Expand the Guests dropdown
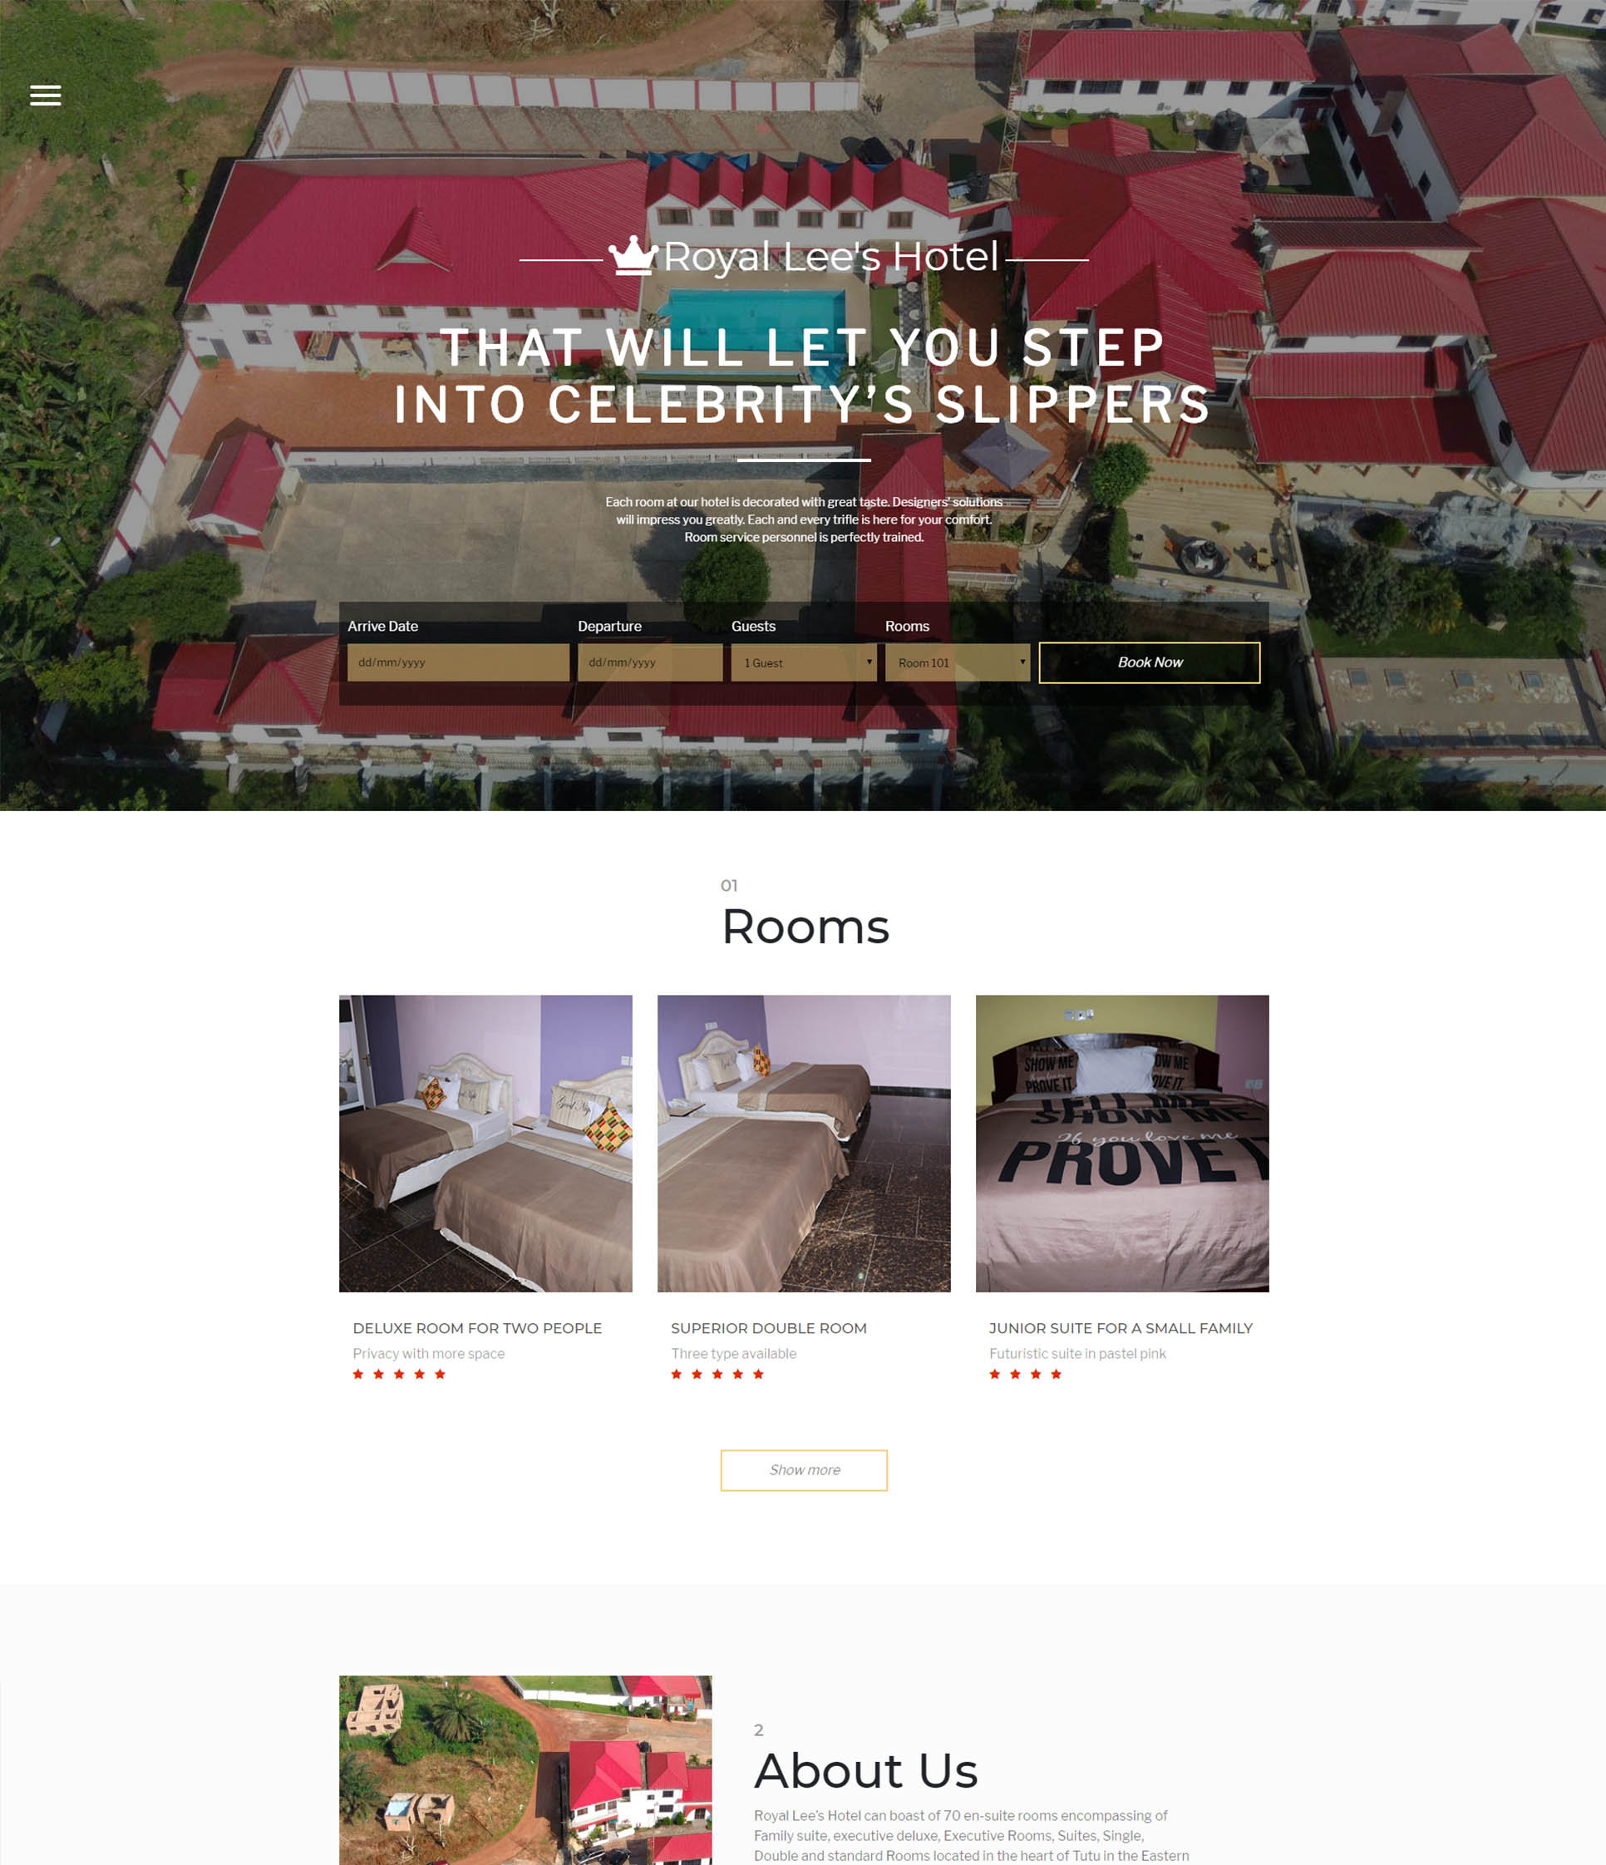Screen dimensions: 1606x1865 click(804, 662)
